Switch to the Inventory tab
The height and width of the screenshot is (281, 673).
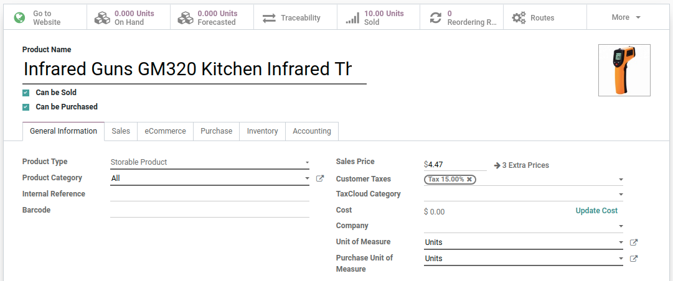pos(262,131)
